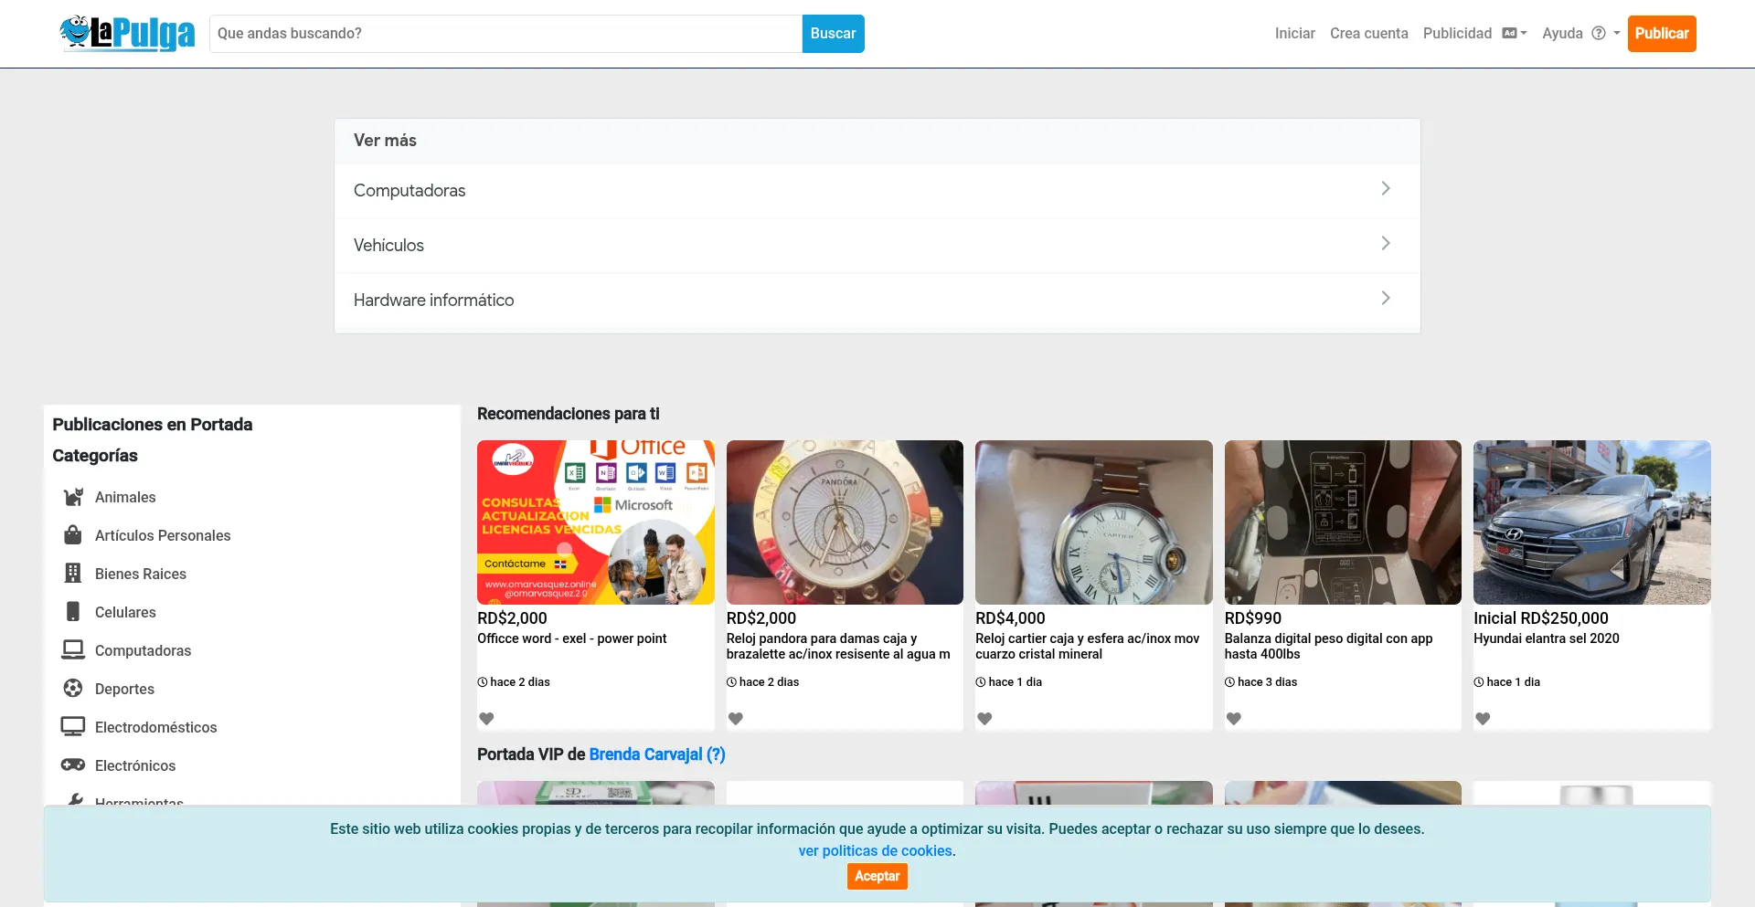Viewport: 1755px width, 907px height.
Task: Click the Que andas buscando search field
Action: pyautogui.click(x=505, y=34)
